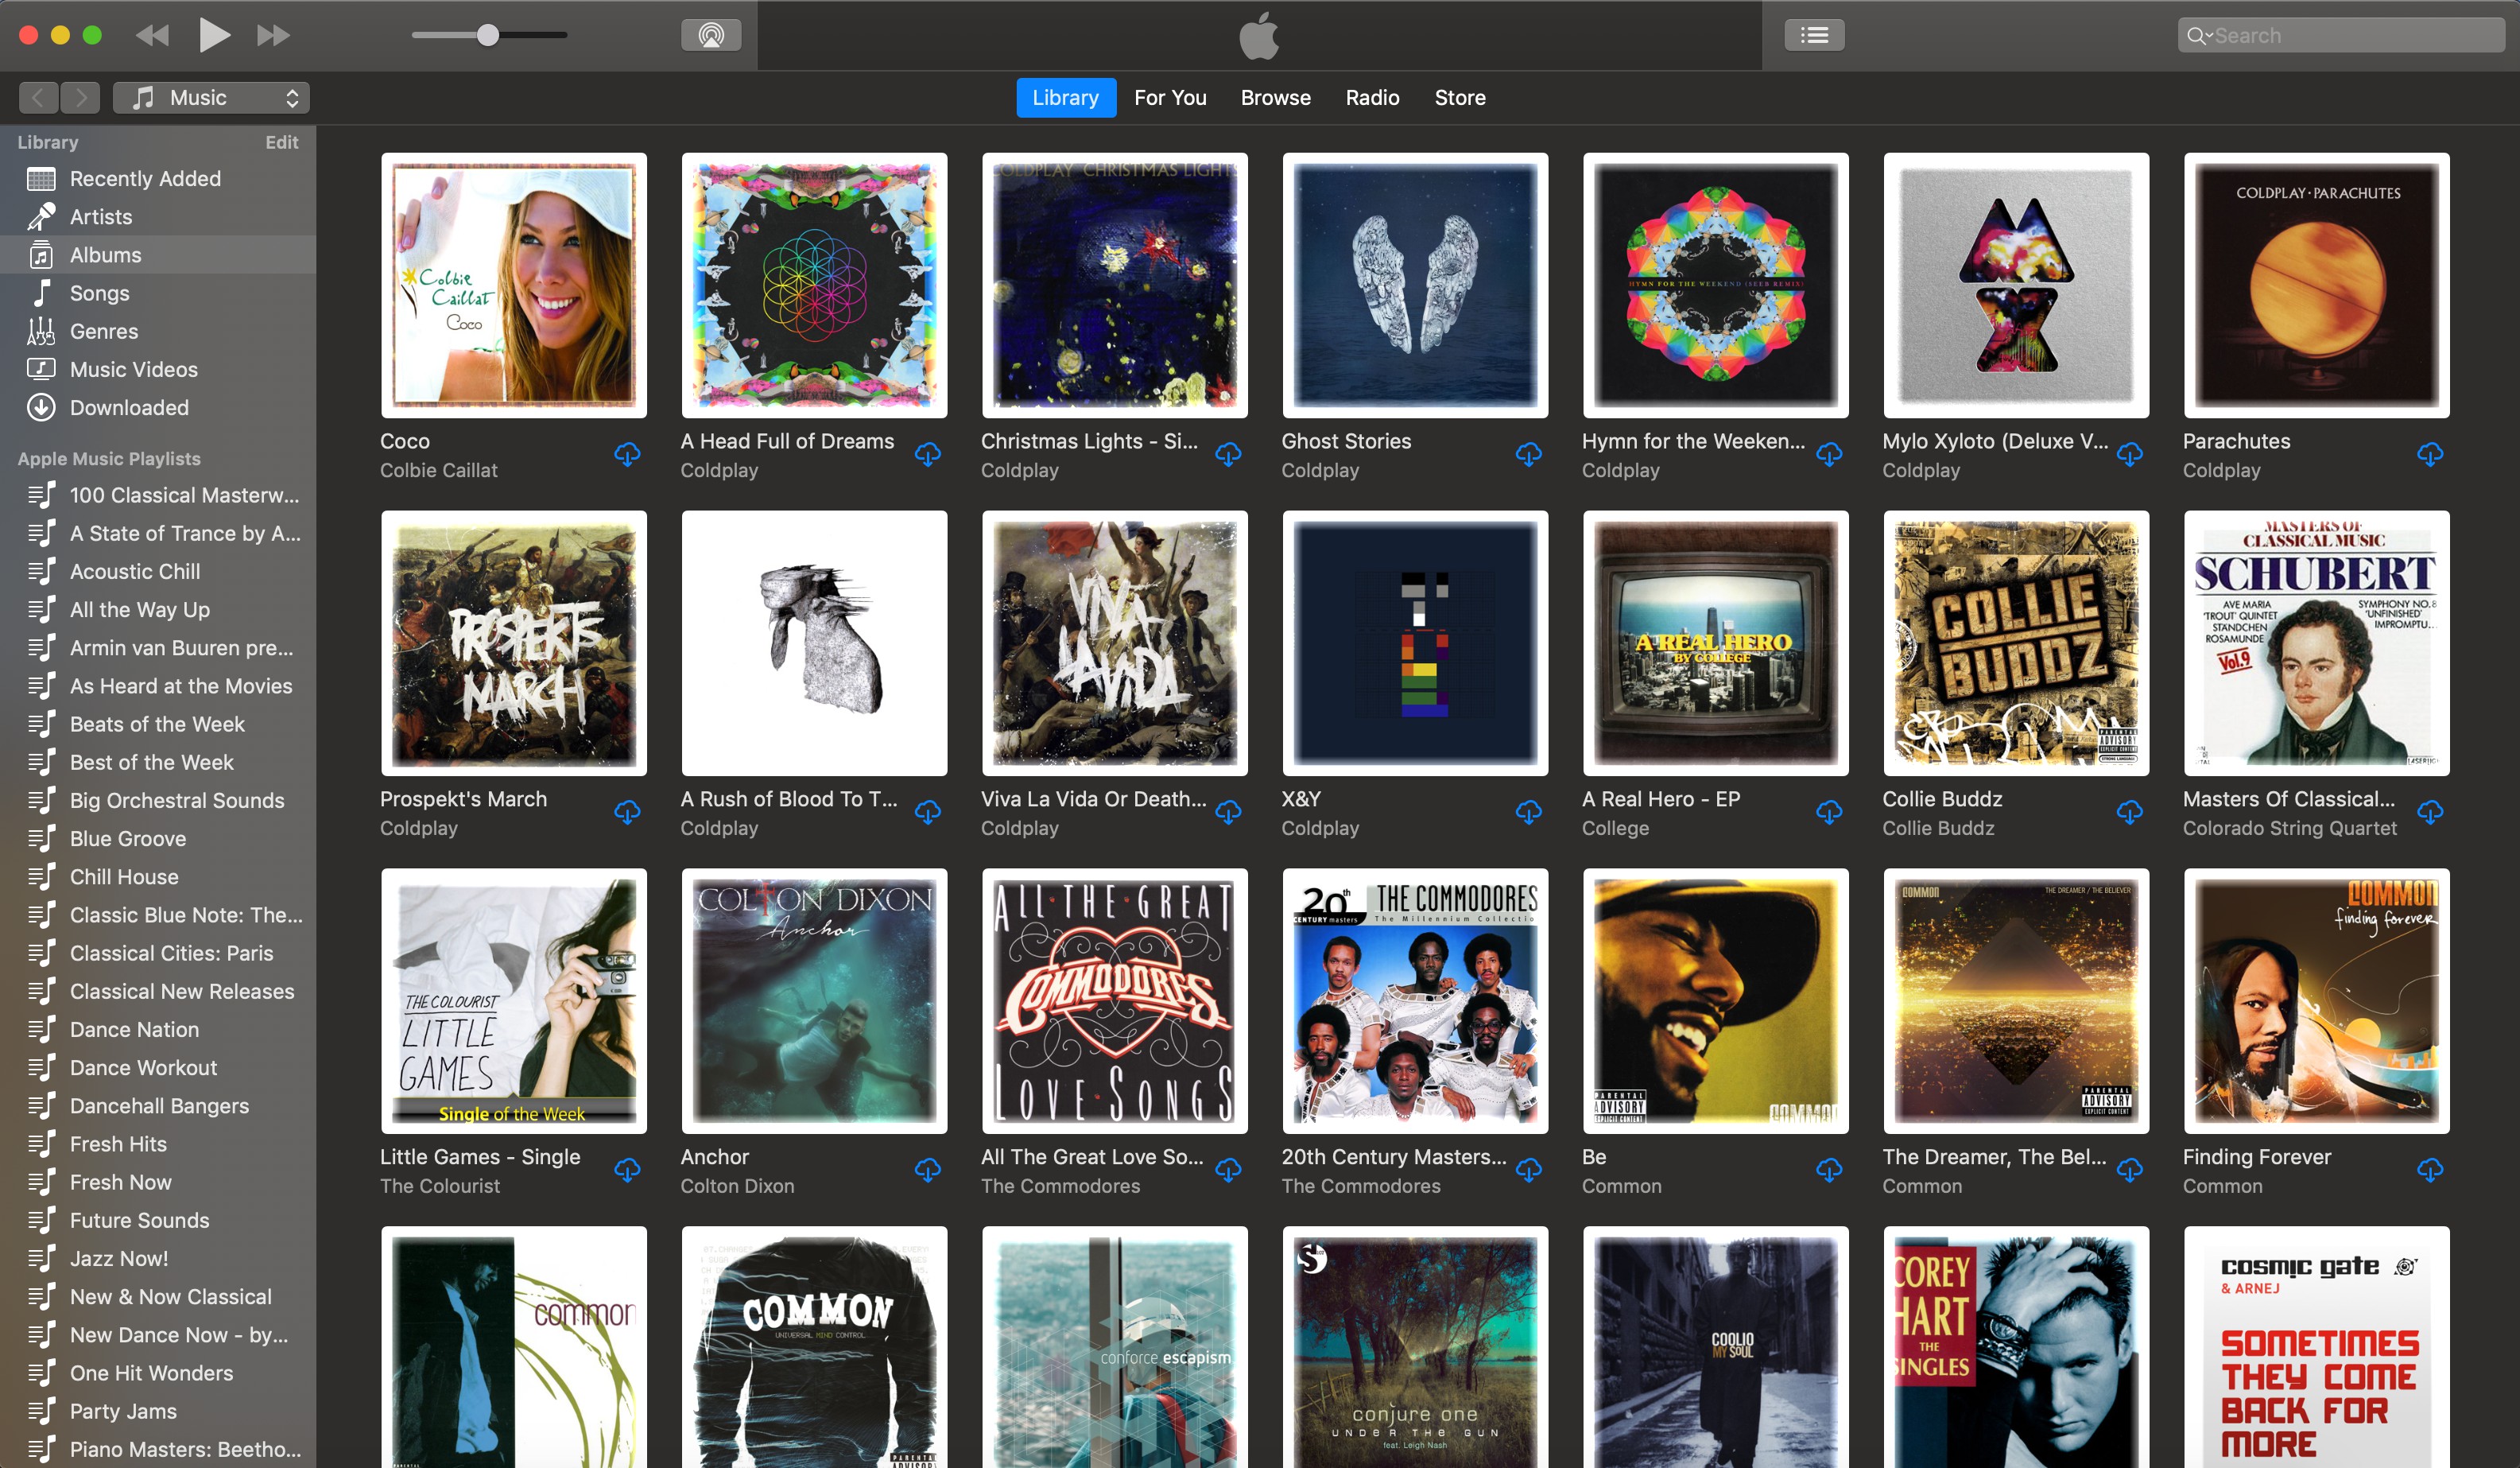The height and width of the screenshot is (1468, 2520).
Task: Download Hymn for the Weekend cloud icon
Action: point(1829,454)
